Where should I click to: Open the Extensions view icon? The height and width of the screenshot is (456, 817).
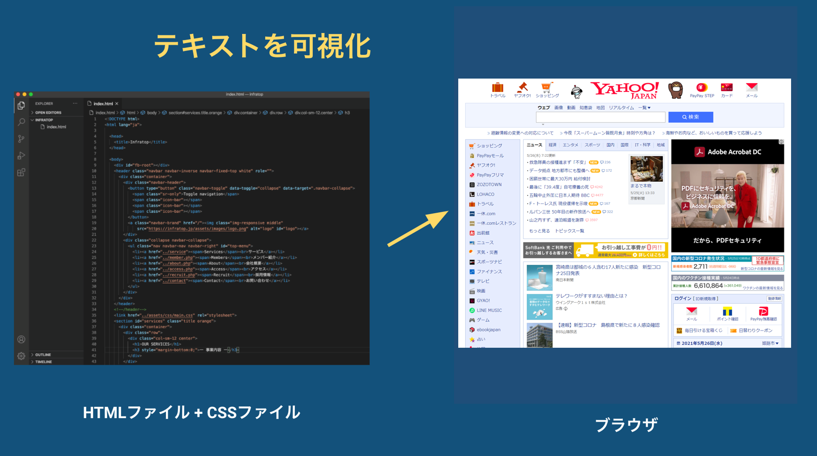click(x=21, y=173)
